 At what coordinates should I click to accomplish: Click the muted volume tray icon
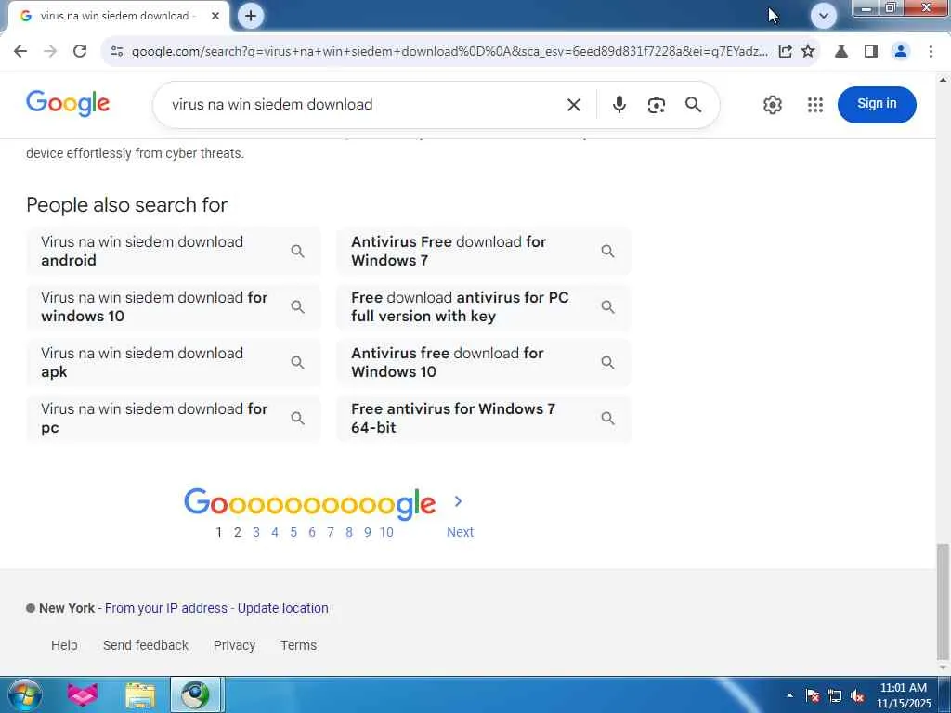[x=857, y=695]
